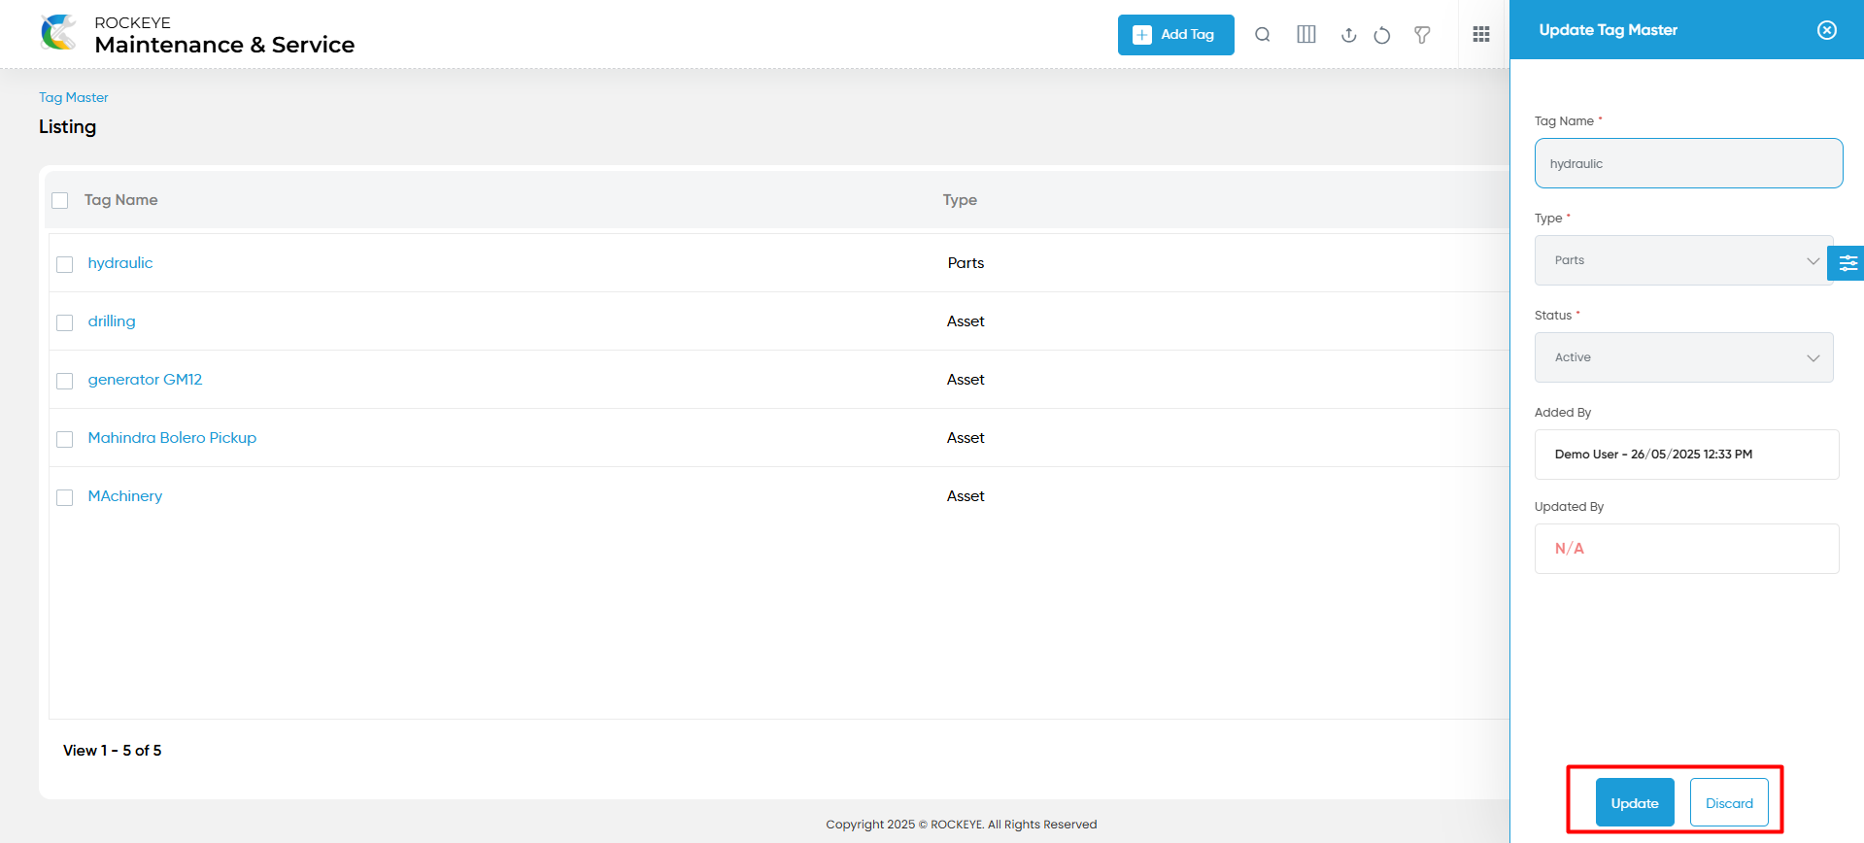Click the Asset cell in drilling row
Viewport: 1864px width, 843px height.
[x=966, y=321]
